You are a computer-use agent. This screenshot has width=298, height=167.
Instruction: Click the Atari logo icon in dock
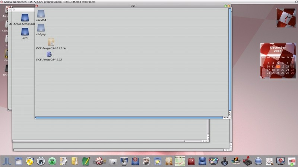7,161
